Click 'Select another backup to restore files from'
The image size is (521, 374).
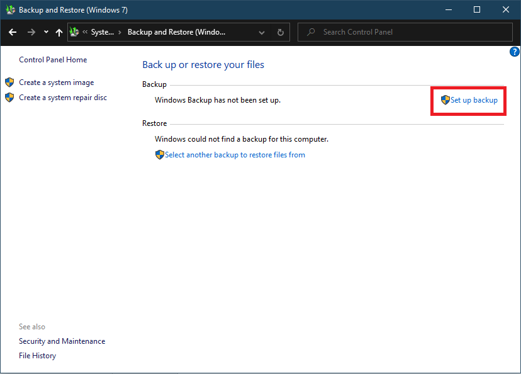[235, 155]
